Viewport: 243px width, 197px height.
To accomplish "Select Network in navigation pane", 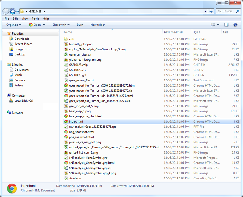I will click(18, 113).
